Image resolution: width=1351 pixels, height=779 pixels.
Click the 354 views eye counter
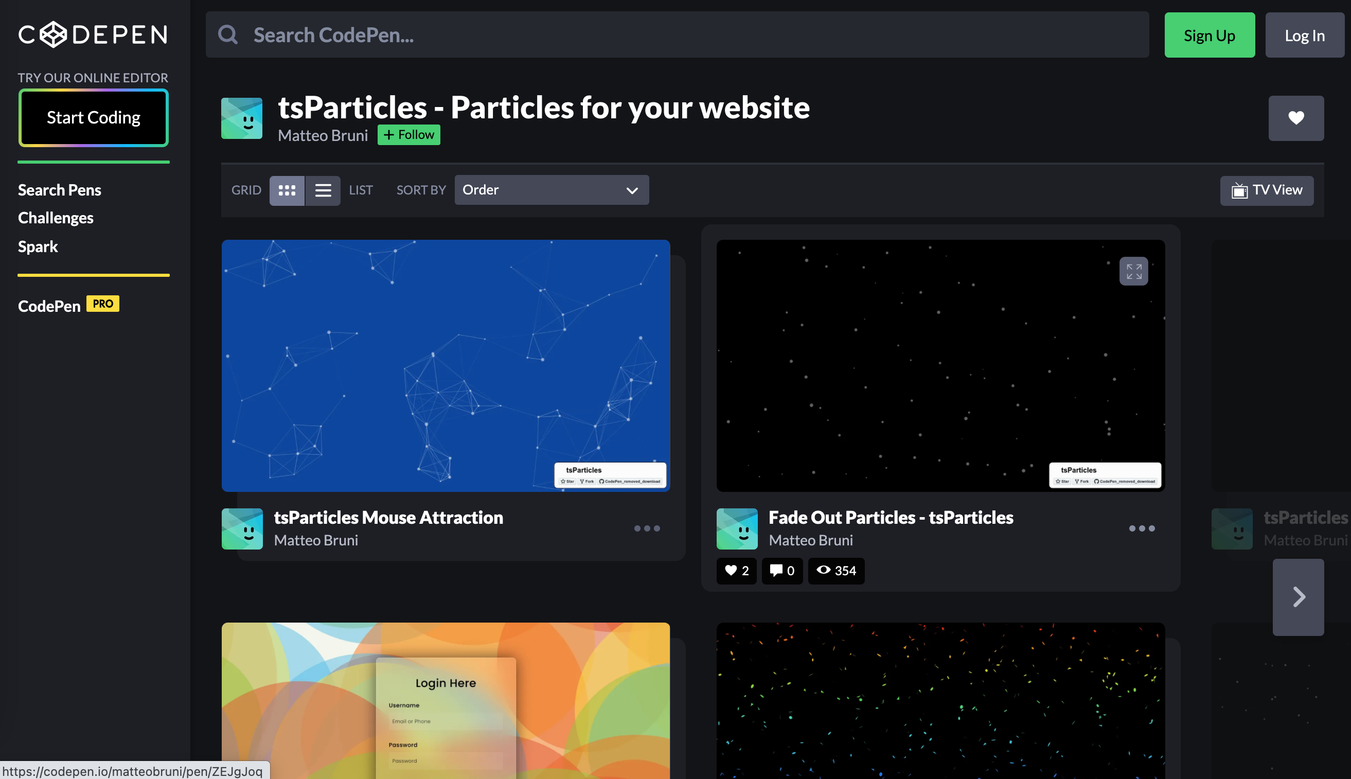(x=836, y=570)
